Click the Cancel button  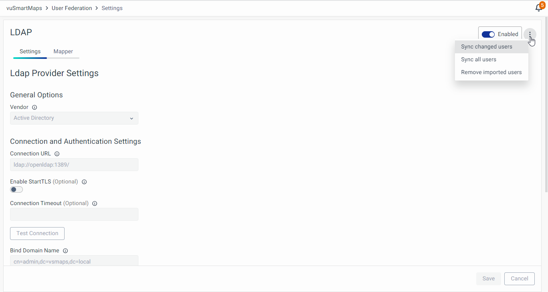520,279
